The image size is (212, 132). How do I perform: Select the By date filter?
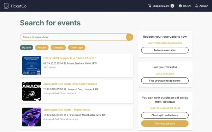tap(26, 48)
